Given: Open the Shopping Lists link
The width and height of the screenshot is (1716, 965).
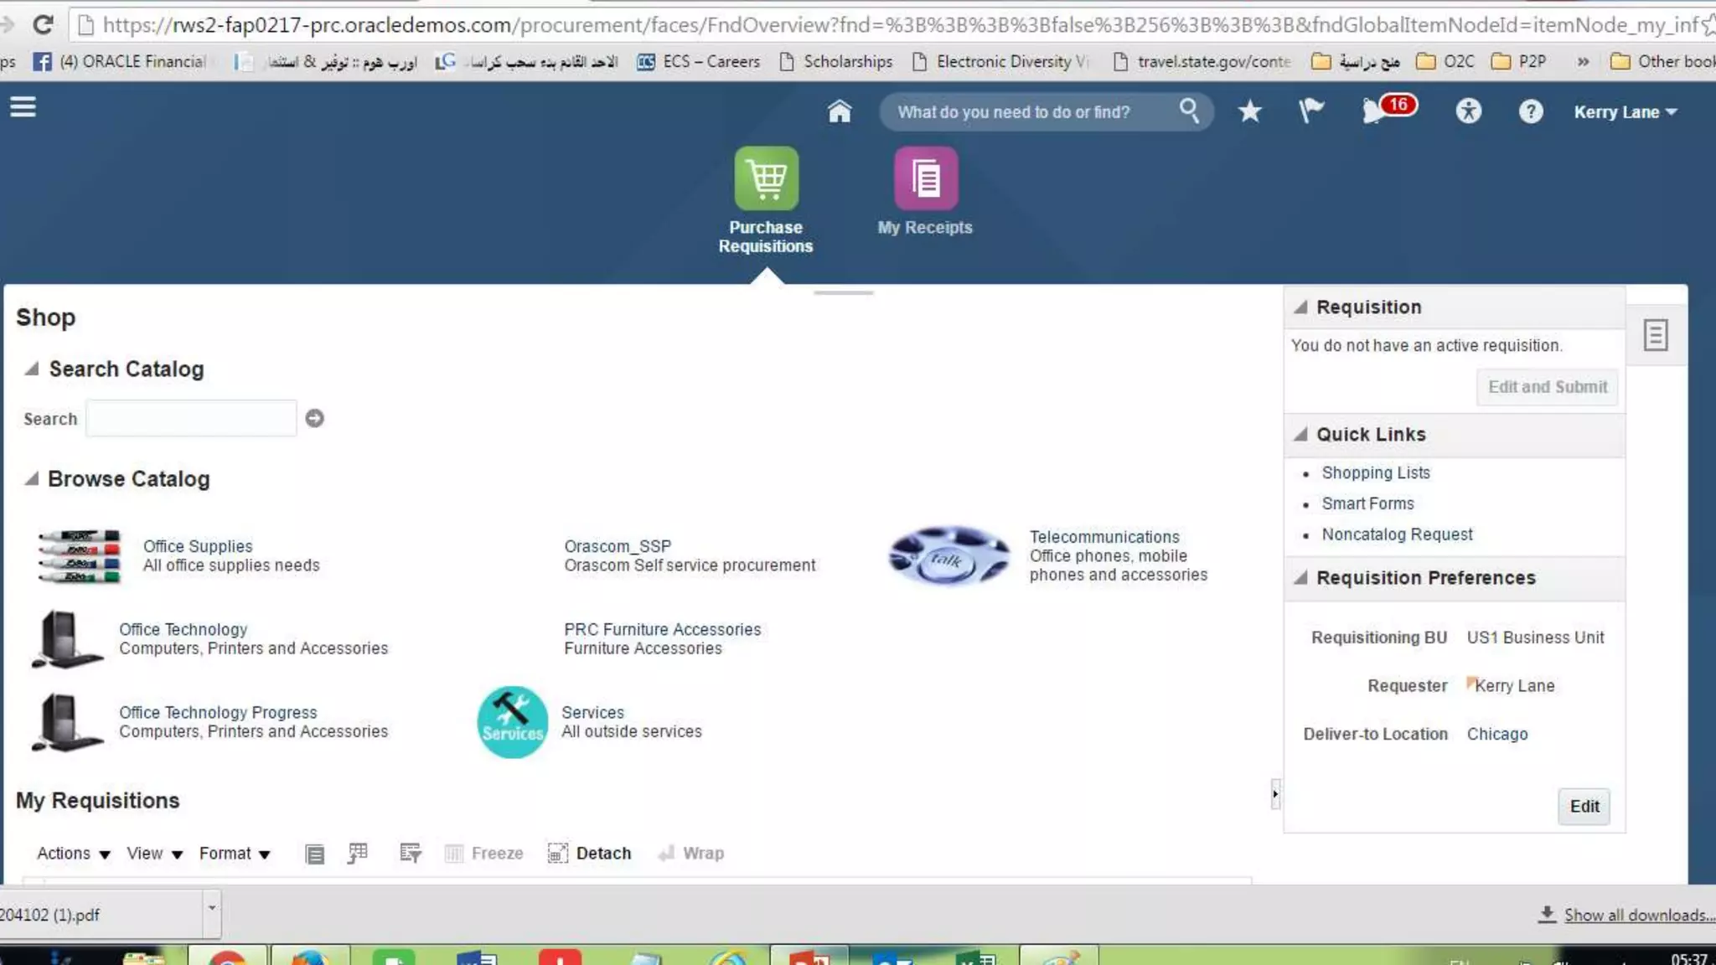Looking at the screenshot, I should click(1376, 472).
